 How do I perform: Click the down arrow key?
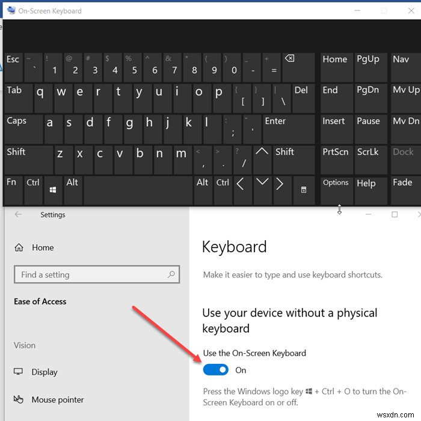coord(262,190)
